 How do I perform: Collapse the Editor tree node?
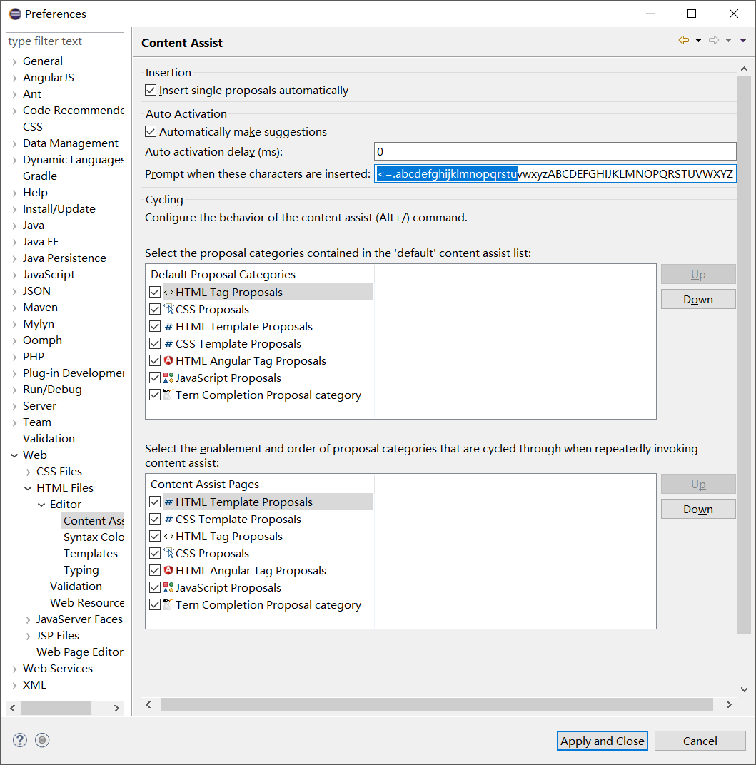(x=41, y=505)
